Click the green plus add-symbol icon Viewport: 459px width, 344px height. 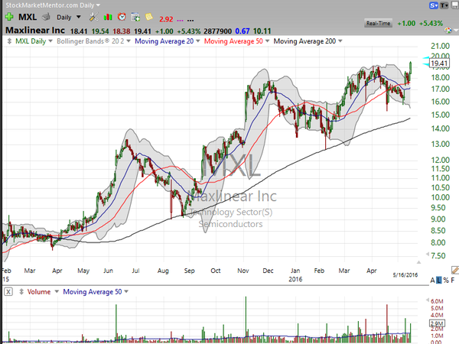pyautogui.click(x=9, y=17)
